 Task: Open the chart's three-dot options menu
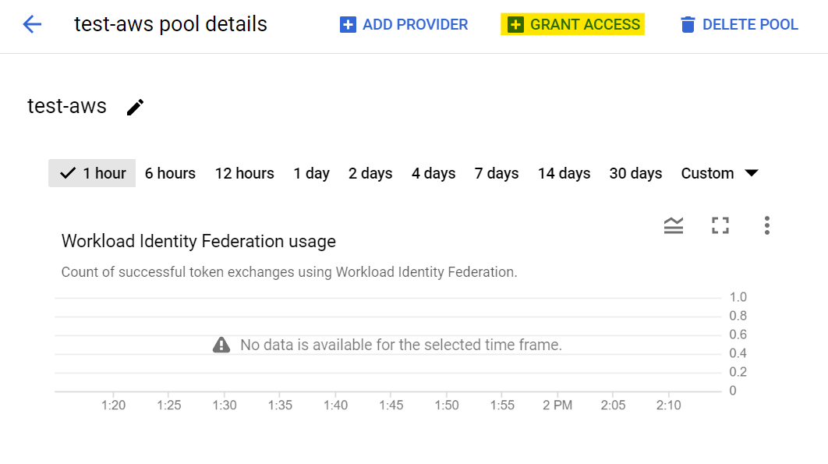click(766, 225)
